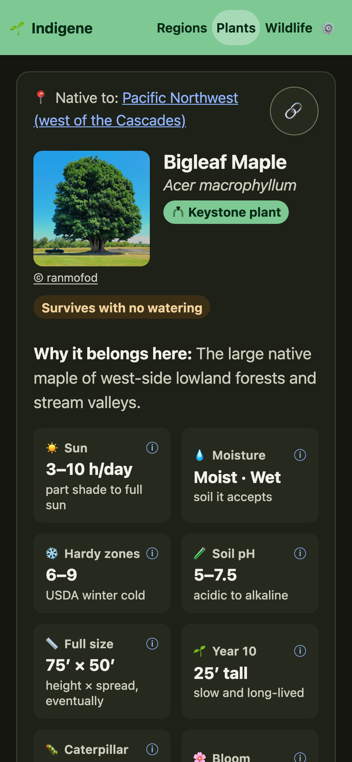This screenshot has width=352, height=762.
Task: Follow the ranmofod photo credit link
Action: coord(66,278)
